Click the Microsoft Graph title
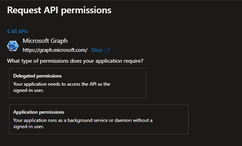The image size is (242, 146). coord(45,41)
